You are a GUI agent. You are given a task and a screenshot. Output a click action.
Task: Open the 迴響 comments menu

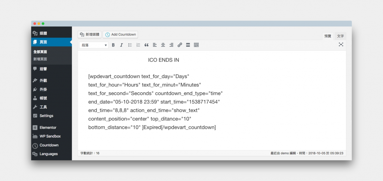pyautogui.click(x=52, y=69)
